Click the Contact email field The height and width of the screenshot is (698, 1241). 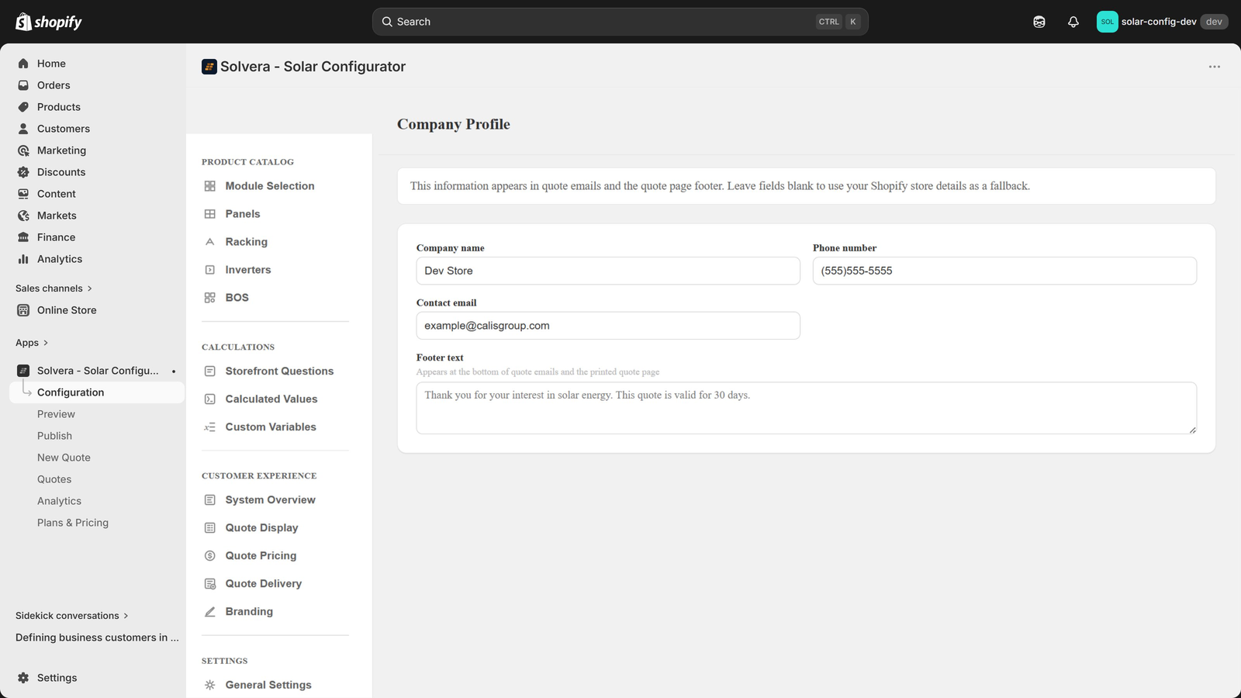click(x=608, y=326)
